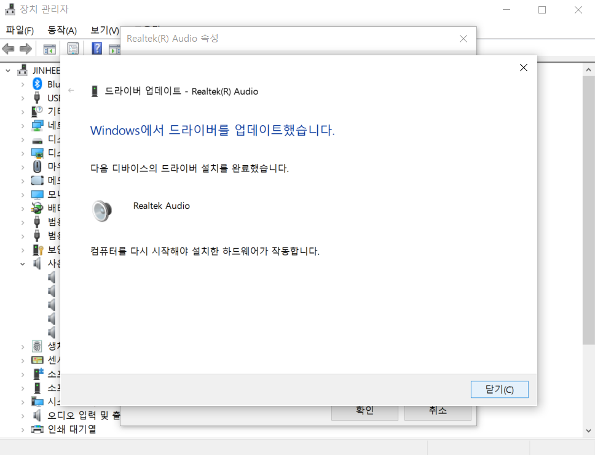Click the back arrow in driver update wizard

[71, 90]
